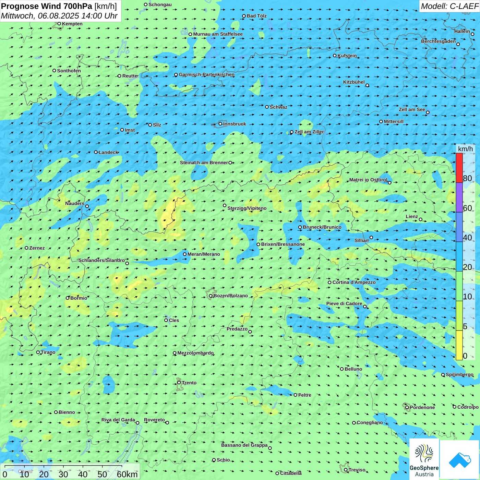Click the 'Brixen/Bressanone' label

point(283,244)
